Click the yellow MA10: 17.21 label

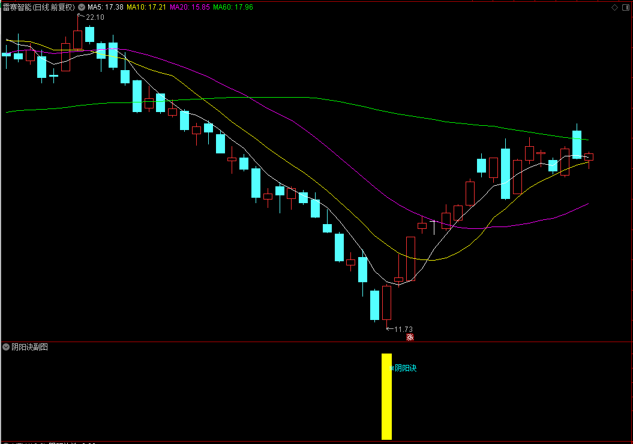coord(146,7)
